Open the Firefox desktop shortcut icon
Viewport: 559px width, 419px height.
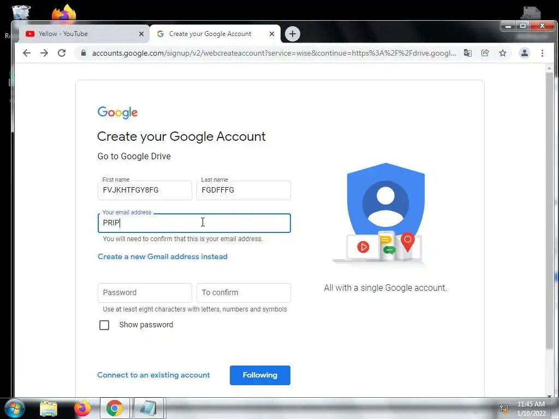coord(64,13)
